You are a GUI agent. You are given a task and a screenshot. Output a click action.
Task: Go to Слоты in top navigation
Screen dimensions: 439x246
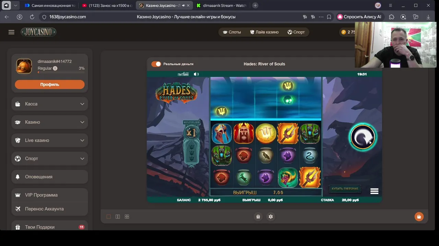pos(232,32)
